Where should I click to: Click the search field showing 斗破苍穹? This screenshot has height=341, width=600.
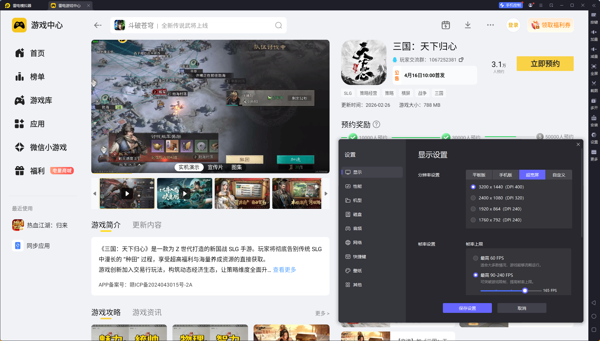198,25
